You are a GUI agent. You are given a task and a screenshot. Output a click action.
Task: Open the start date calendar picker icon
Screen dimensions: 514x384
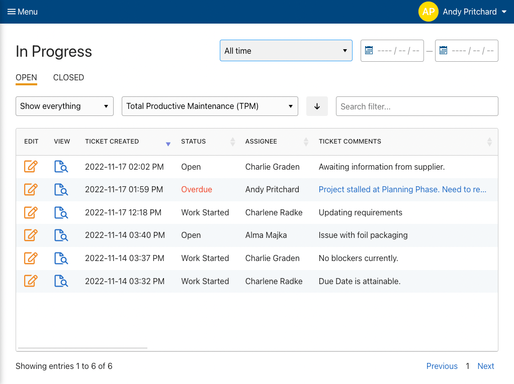click(x=370, y=50)
